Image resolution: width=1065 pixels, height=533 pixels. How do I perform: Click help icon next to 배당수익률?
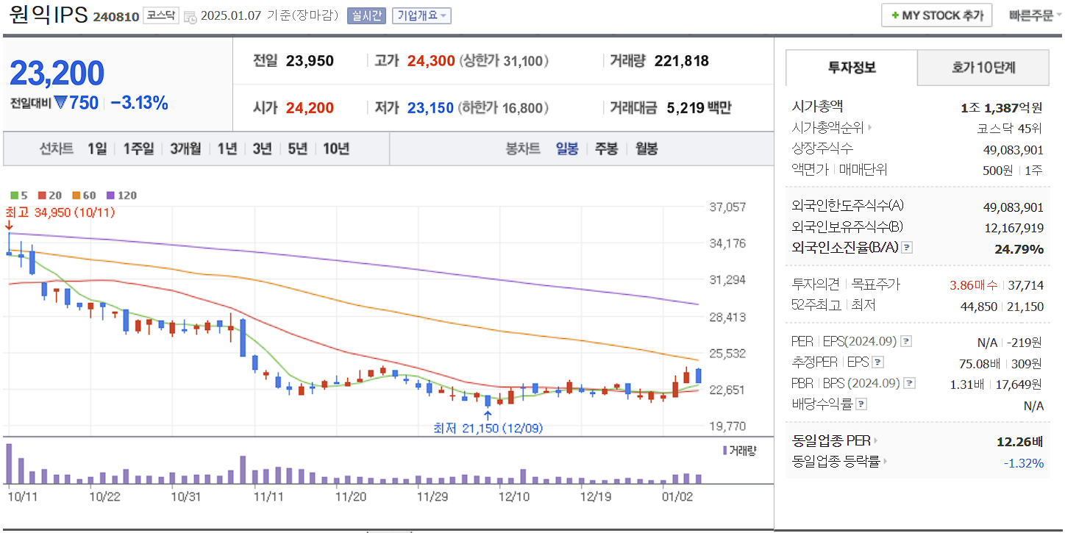click(861, 402)
